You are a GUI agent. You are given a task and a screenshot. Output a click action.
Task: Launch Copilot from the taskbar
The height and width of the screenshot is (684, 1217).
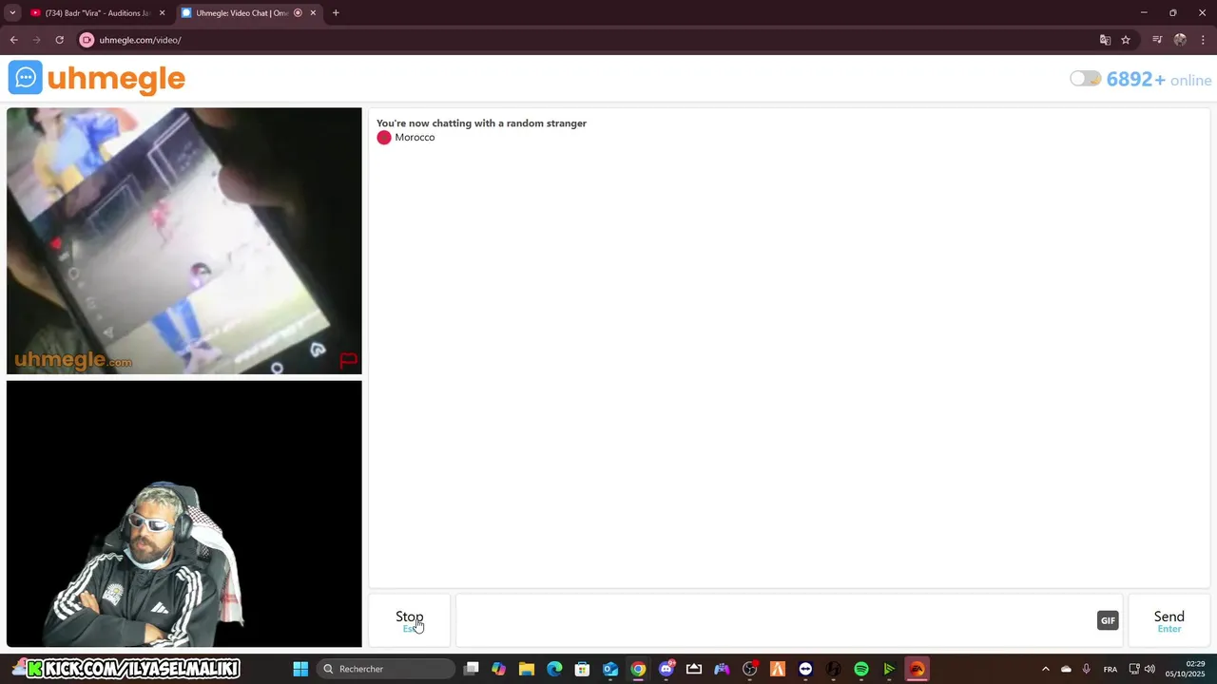coord(498,669)
